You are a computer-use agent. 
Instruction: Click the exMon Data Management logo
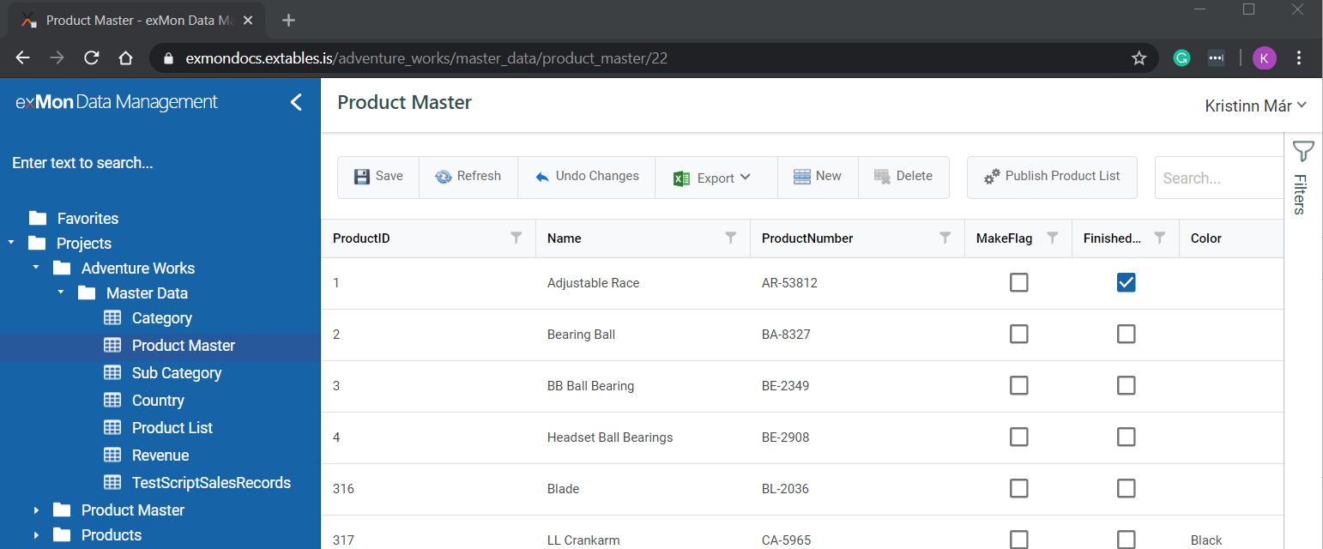[x=117, y=102]
